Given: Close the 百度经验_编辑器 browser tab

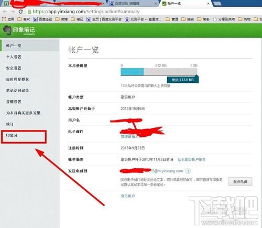Looking at the screenshot, I should pyautogui.click(x=156, y=4).
